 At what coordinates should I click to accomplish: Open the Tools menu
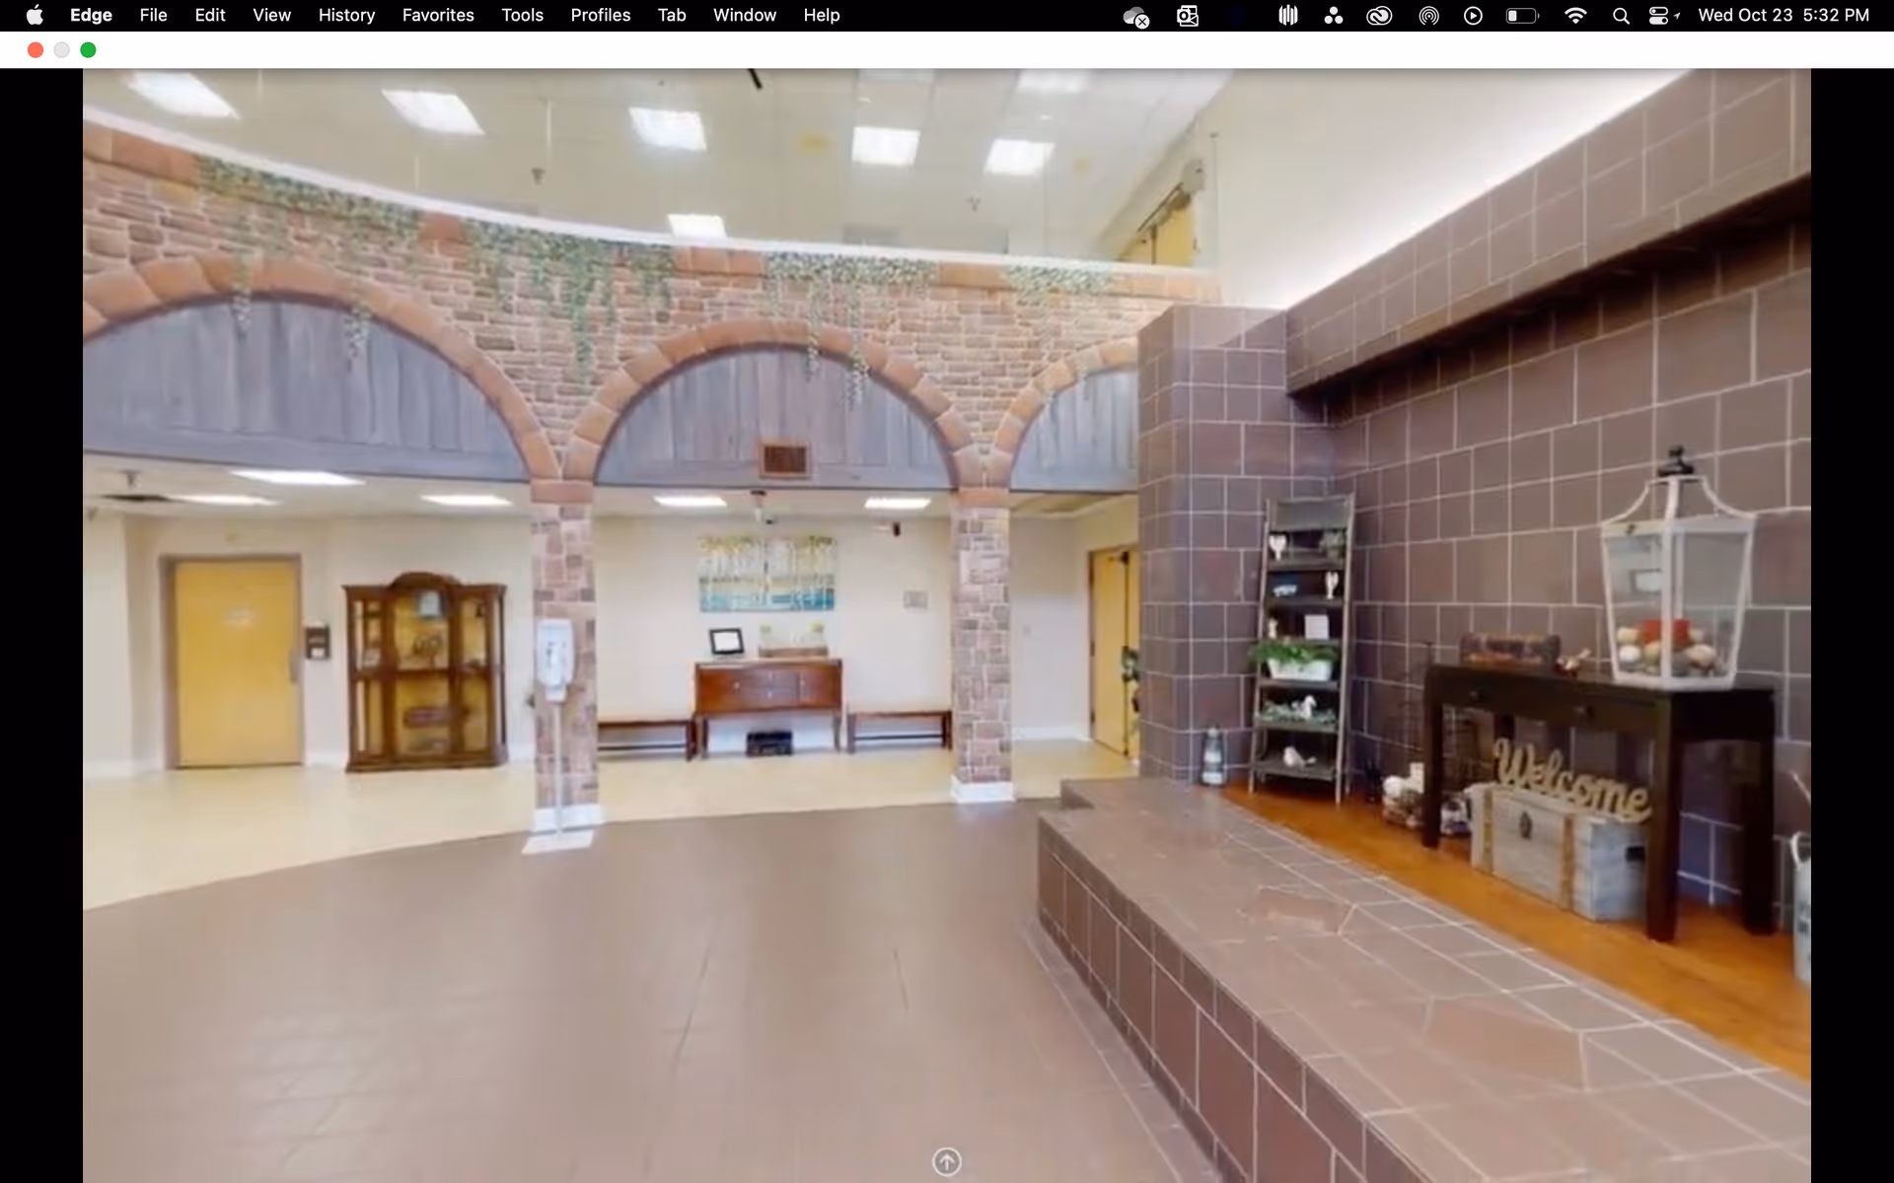[x=522, y=16]
